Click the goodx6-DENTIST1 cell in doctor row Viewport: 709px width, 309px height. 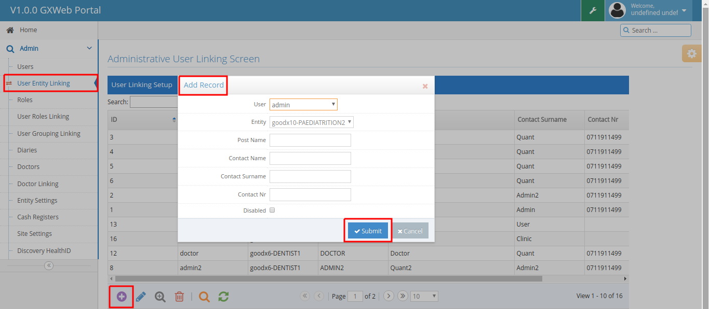pos(283,254)
